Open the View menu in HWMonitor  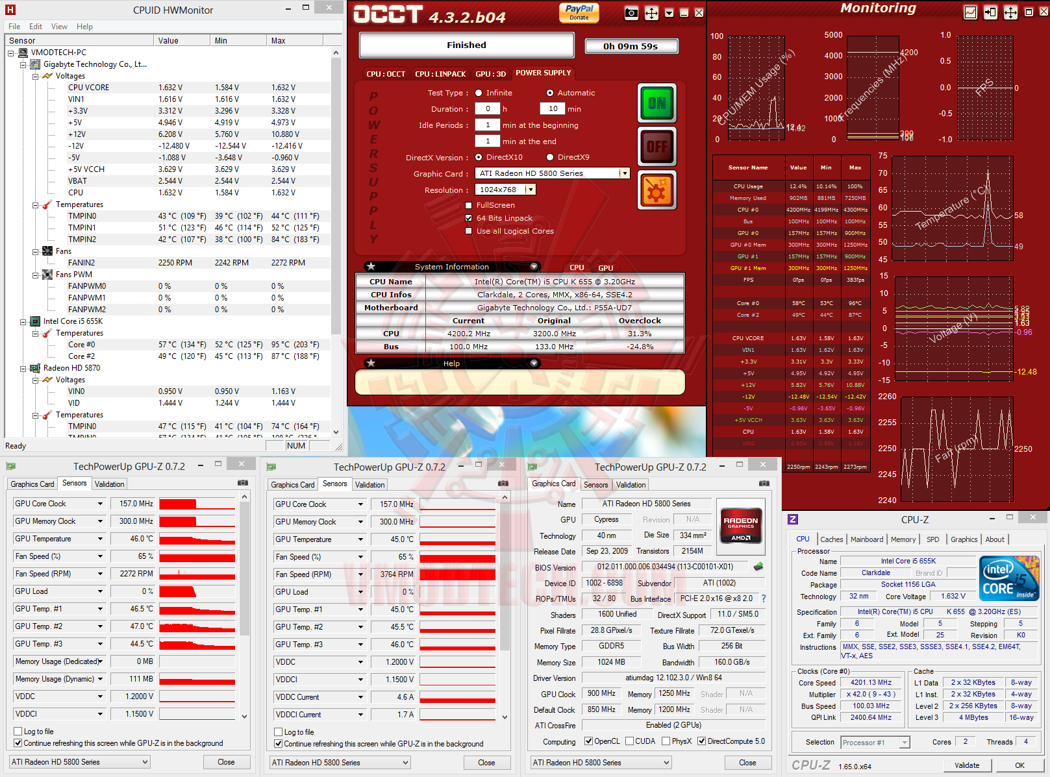(x=59, y=27)
